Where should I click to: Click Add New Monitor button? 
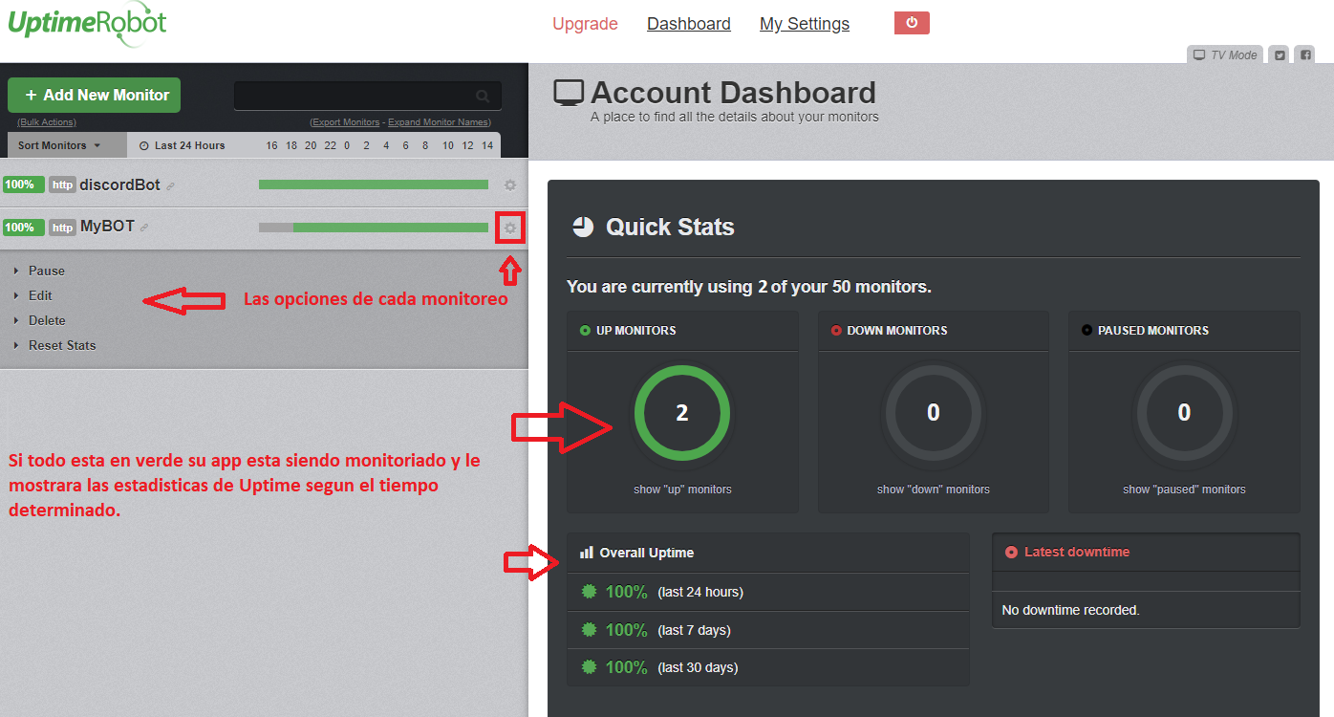point(94,95)
